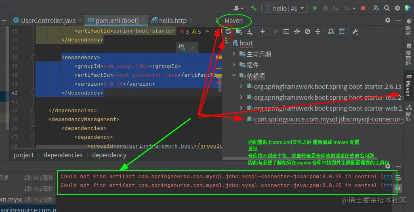Add Maven project with plus icon
The image size is (414, 212).
click(x=262, y=31)
